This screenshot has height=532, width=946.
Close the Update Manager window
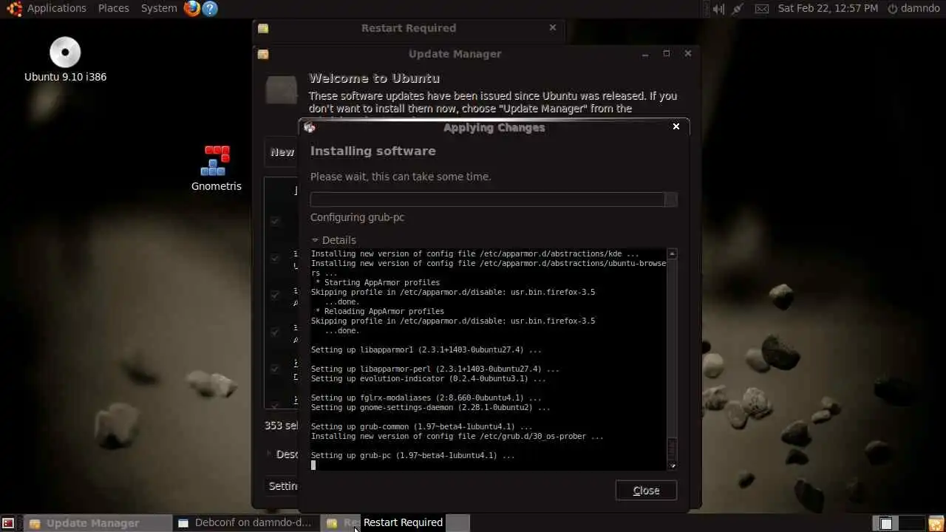tap(688, 53)
